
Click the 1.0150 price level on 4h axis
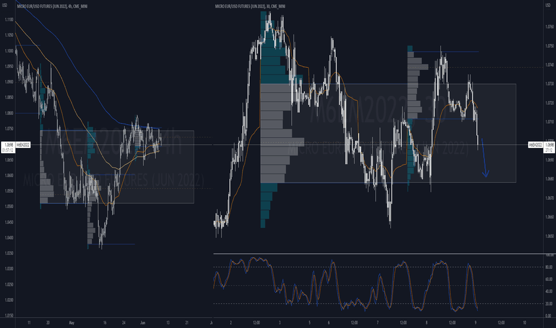9,315
